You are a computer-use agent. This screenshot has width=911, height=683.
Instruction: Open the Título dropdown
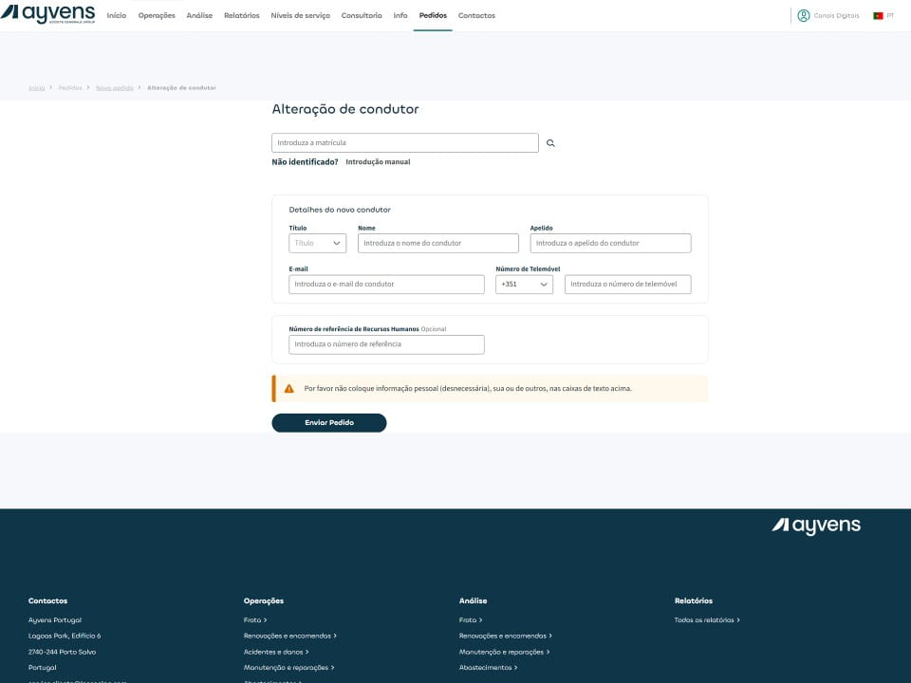click(317, 244)
